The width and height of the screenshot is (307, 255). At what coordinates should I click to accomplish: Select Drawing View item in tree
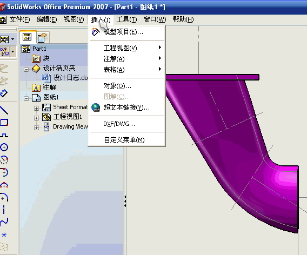65,126
